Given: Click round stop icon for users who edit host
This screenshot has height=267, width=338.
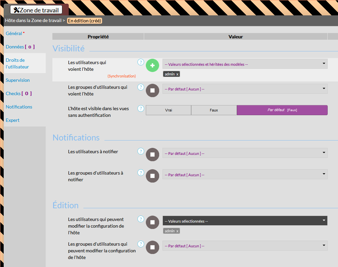Looking at the screenshot, I should coord(152,222).
